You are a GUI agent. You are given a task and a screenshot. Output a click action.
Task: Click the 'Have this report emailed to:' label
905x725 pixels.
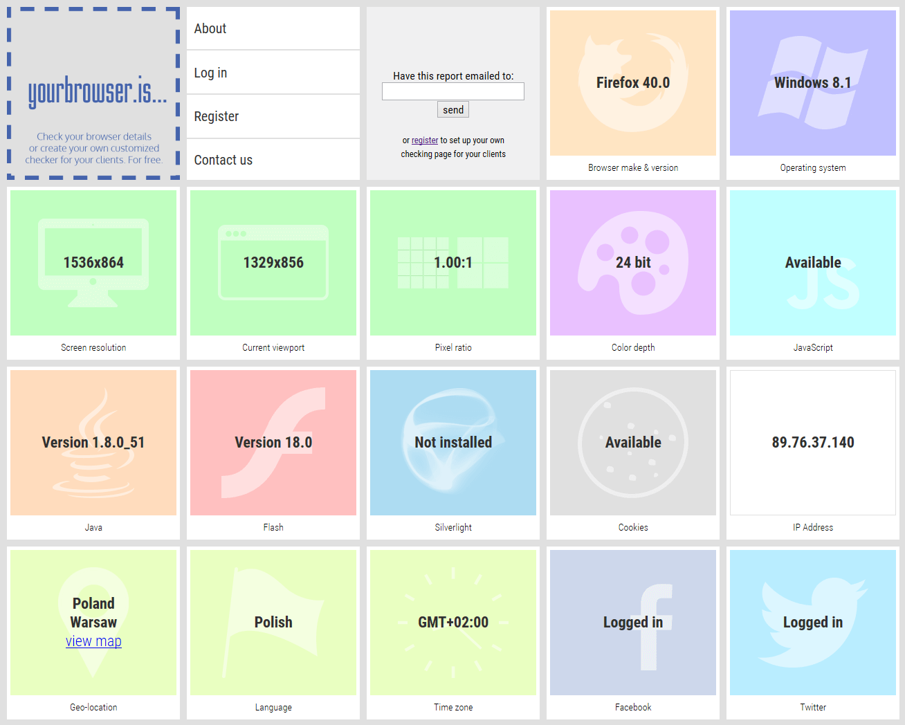453,76
